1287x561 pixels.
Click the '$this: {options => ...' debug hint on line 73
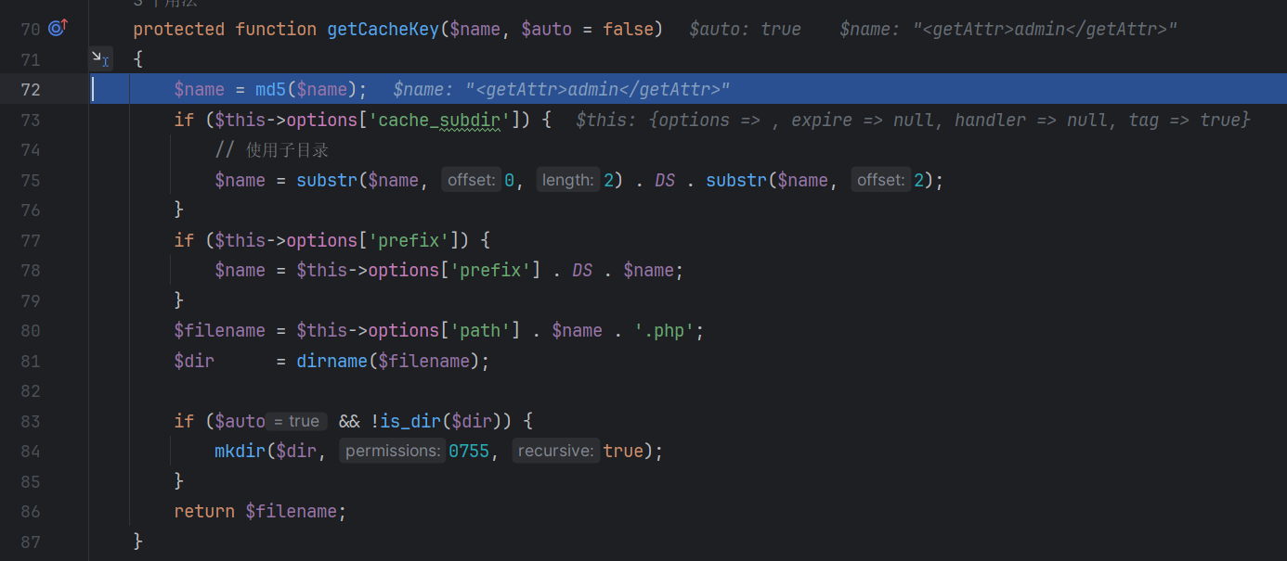pos(913,120)
